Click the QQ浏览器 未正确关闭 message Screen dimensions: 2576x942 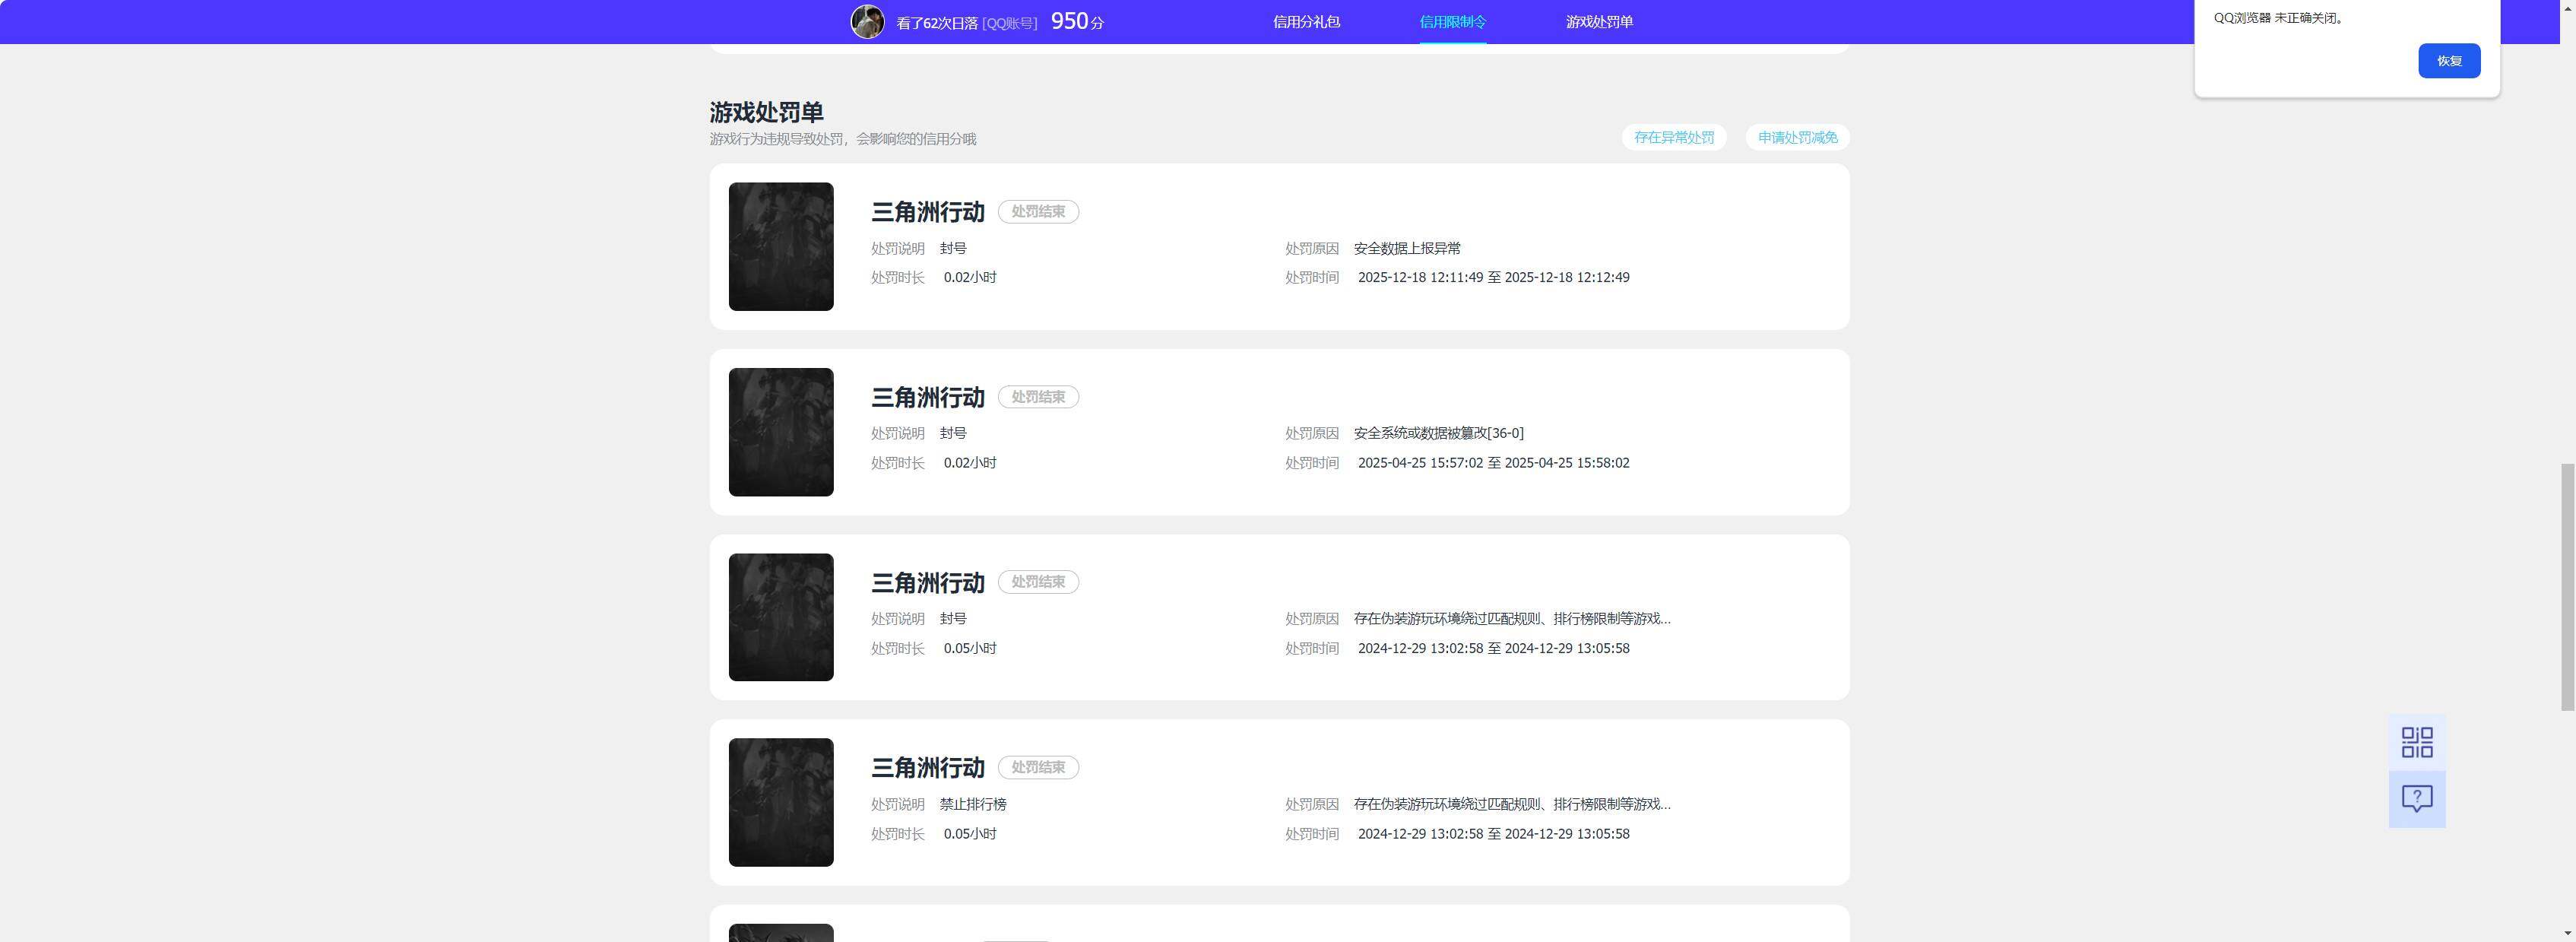2279,18
